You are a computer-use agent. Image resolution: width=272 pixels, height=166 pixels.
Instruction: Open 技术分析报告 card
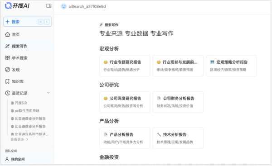pyautogui.click(x=178, y=138)
